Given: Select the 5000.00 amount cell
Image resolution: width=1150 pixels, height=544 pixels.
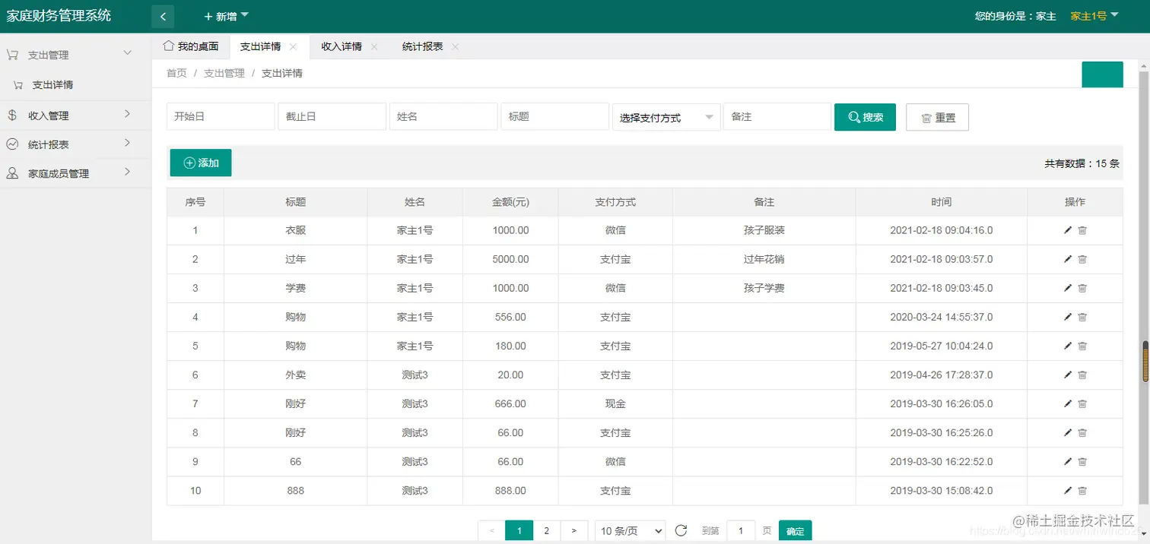Looking at the screenshot, I should pyautogui.click(x=510, y=259).
